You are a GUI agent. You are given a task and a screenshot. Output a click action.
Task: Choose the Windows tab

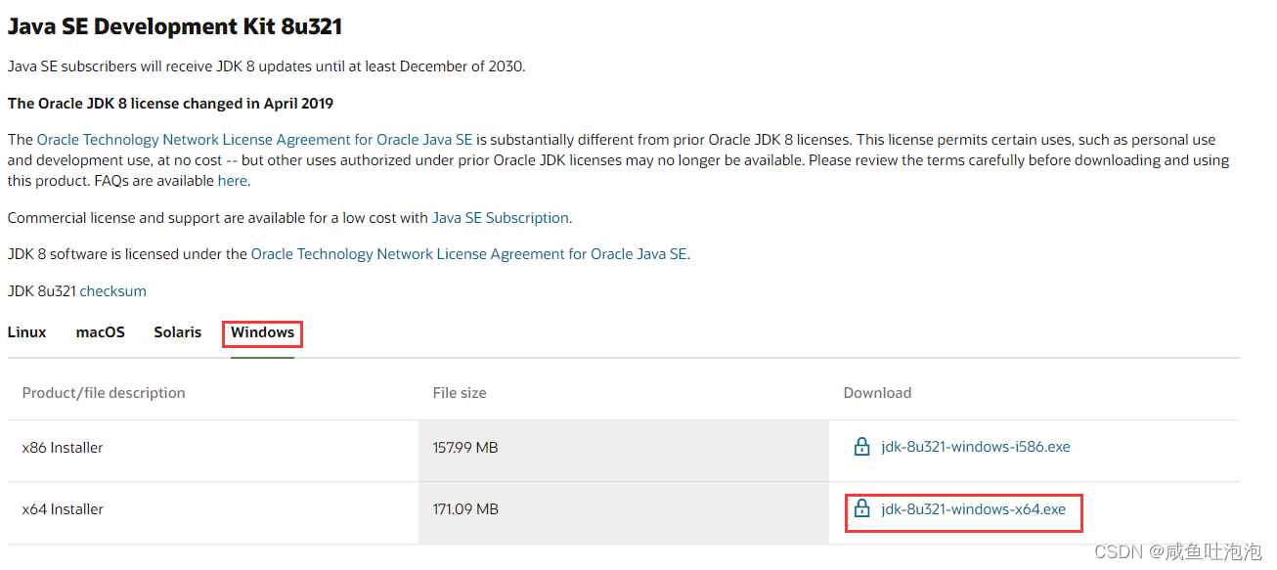click(x=262, y=332)
